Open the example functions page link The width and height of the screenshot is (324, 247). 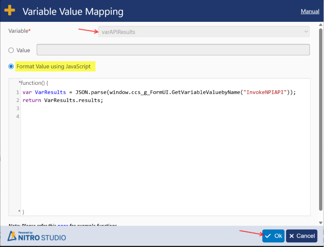63,226
